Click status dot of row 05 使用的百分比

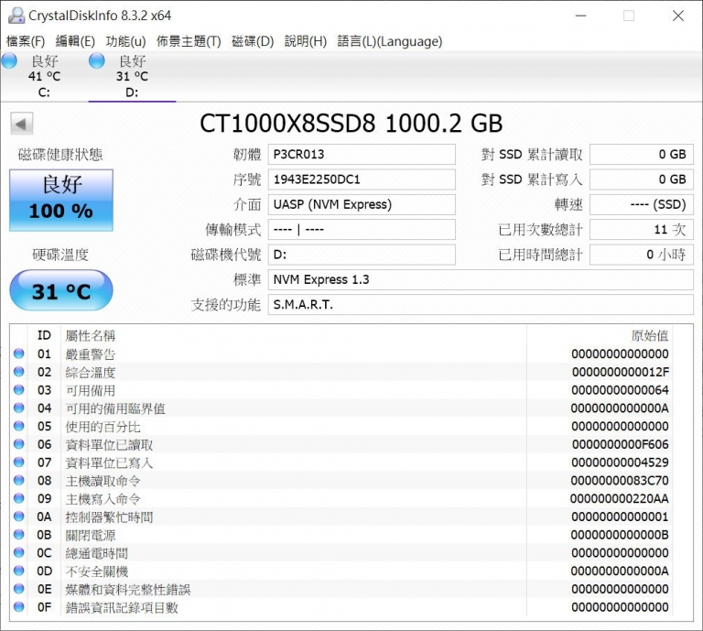point(19,426)
